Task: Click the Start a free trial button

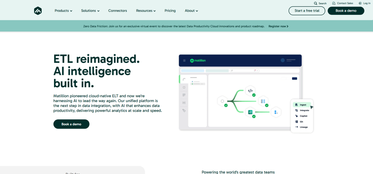Action: [307, 11]
